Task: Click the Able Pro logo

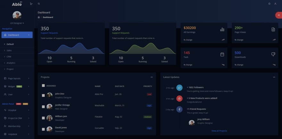Action: (x=17, y=4)
